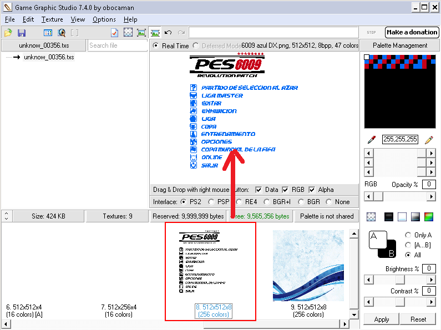Toggle the Data checkbox
Image resolution: width=441 pixels, height=330 pixels.
tap(258, 190)
